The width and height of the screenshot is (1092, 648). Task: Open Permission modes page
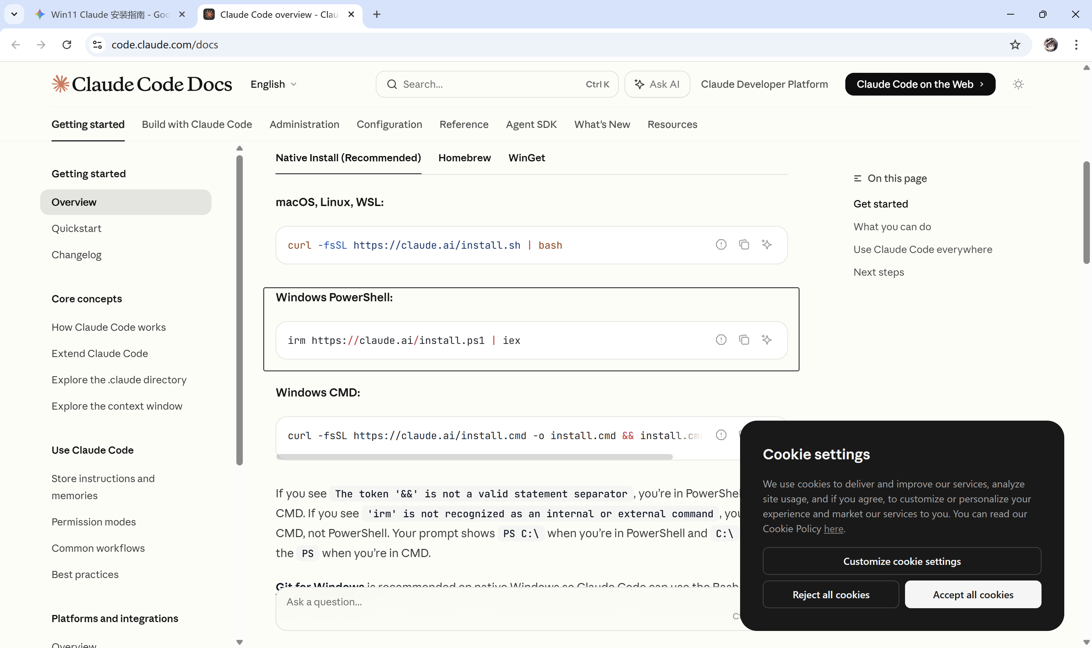(x=93, y=522)
